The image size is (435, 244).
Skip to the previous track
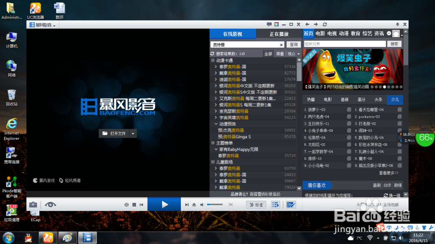point(141,204)
